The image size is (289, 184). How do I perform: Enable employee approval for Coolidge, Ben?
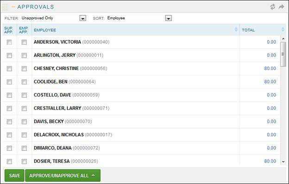(x=24, y=82)
